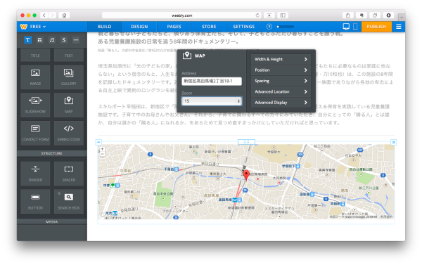This screenshot has width=422, height=265.
Task: Open the Zoom level dropdown
Action: 212,101
